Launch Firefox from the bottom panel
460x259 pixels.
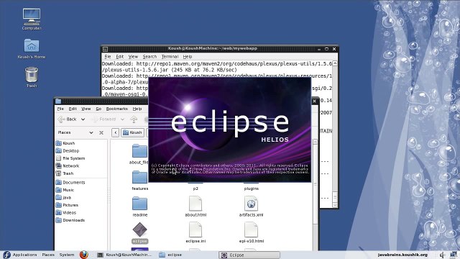(84, 255)
